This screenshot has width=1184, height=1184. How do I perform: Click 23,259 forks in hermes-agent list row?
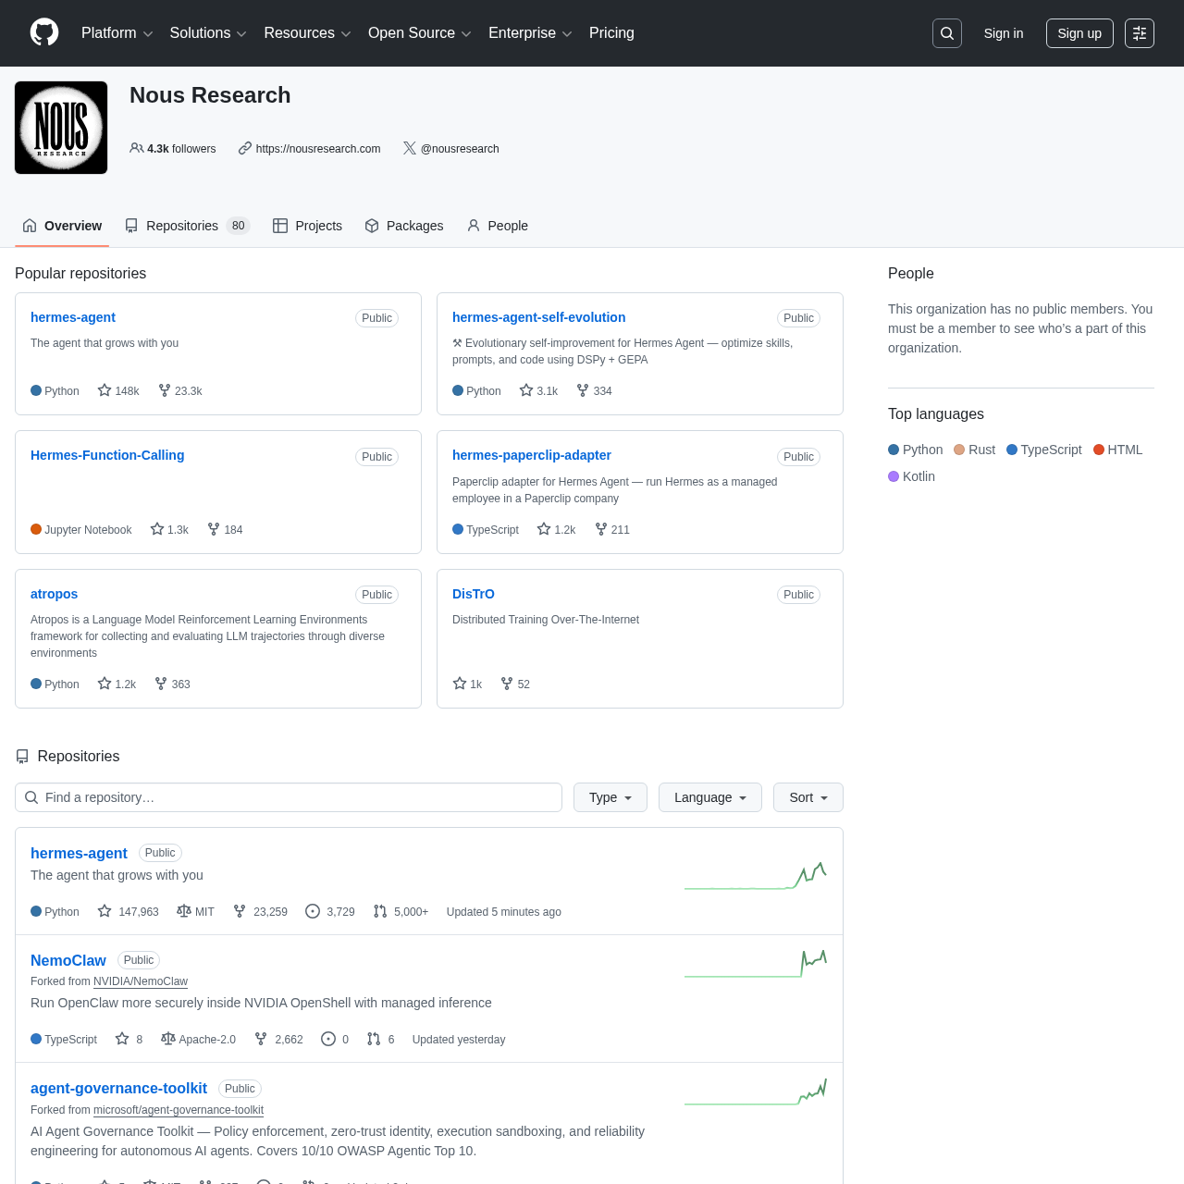(260, 911)
